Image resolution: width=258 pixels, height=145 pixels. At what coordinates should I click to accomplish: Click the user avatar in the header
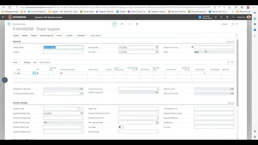(x=249, y=17)
